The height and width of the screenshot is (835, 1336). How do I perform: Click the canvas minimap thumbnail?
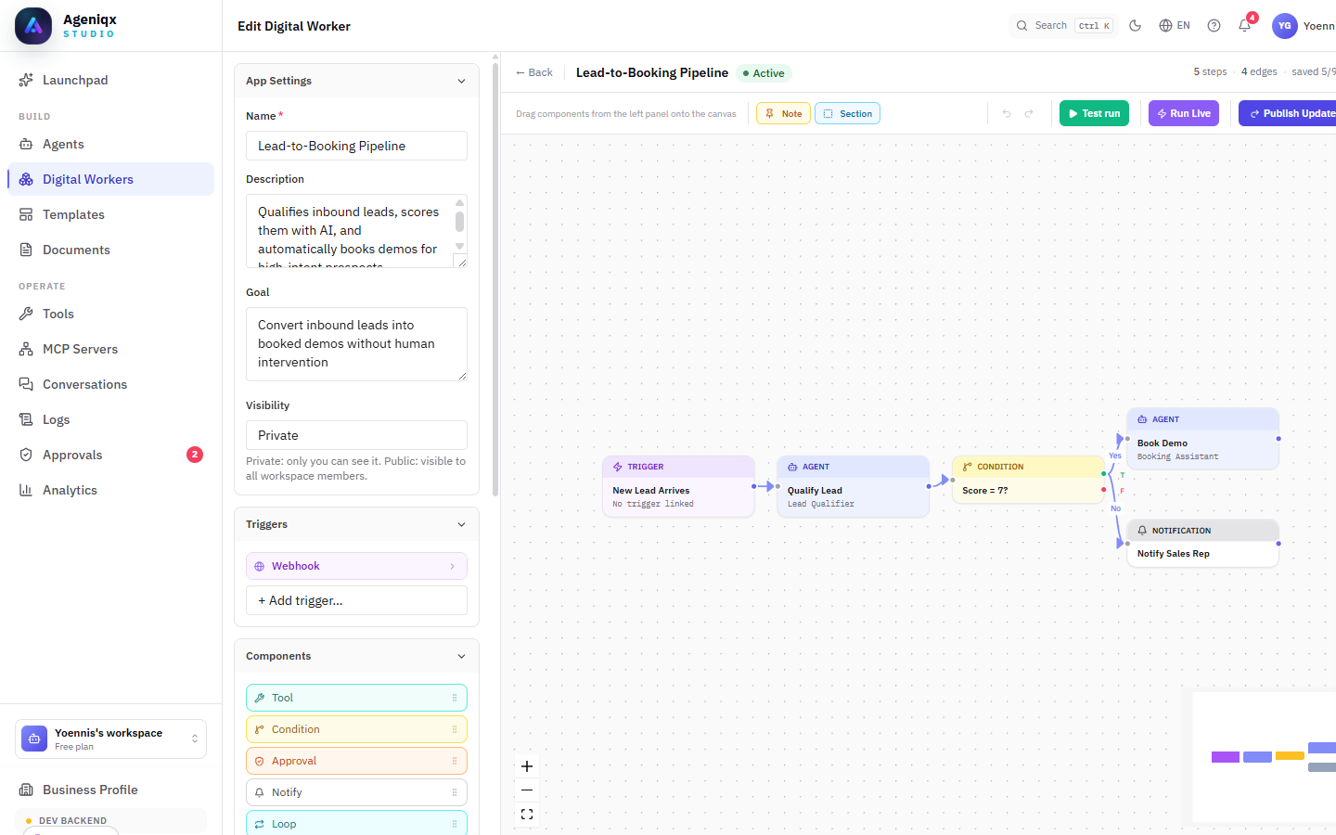click(1264, 757)
